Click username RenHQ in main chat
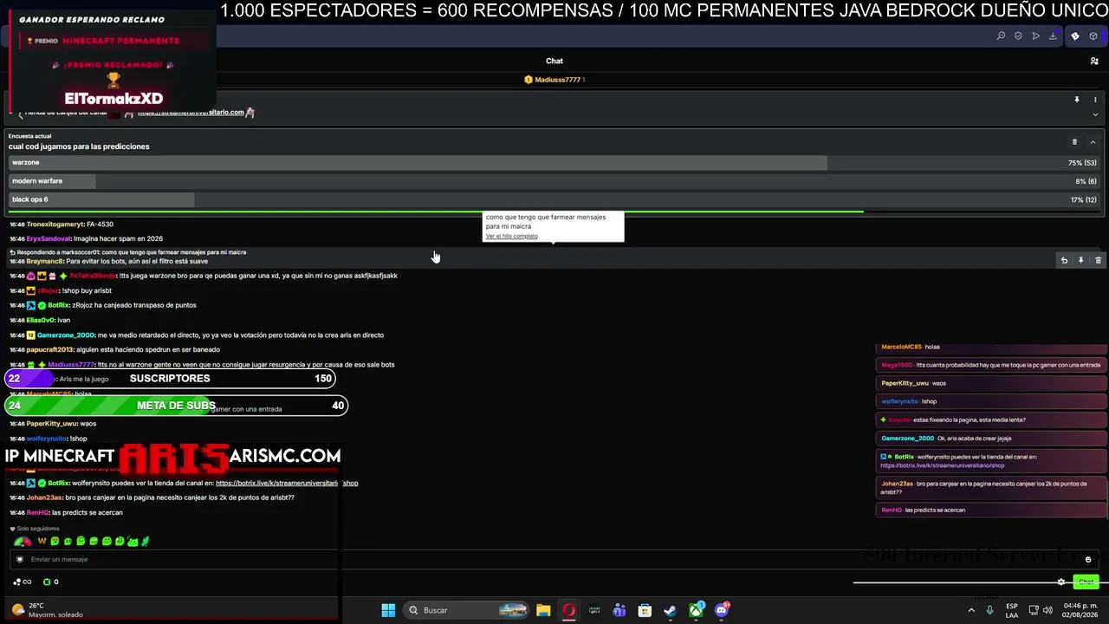Image resolution: width=1109 pixels, height=624 pixels. point(37,512)
